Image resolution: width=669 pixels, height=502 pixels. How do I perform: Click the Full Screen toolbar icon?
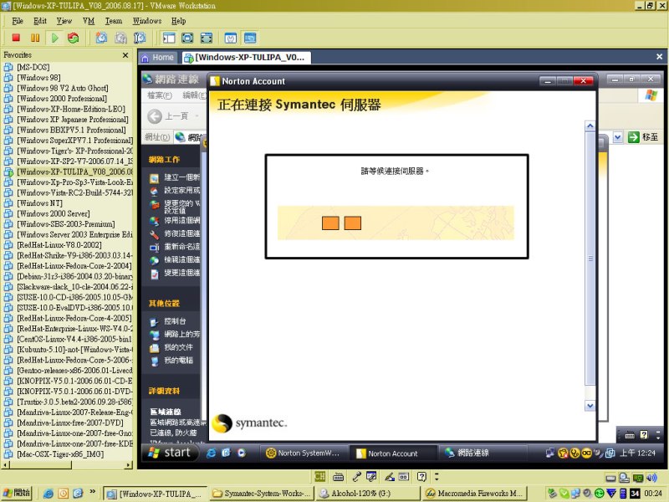click(x=187, y=38)
